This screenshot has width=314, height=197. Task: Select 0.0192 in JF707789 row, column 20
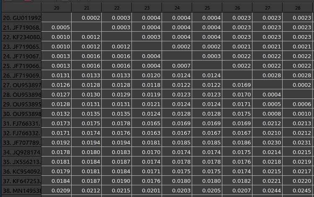click(57, 142)
